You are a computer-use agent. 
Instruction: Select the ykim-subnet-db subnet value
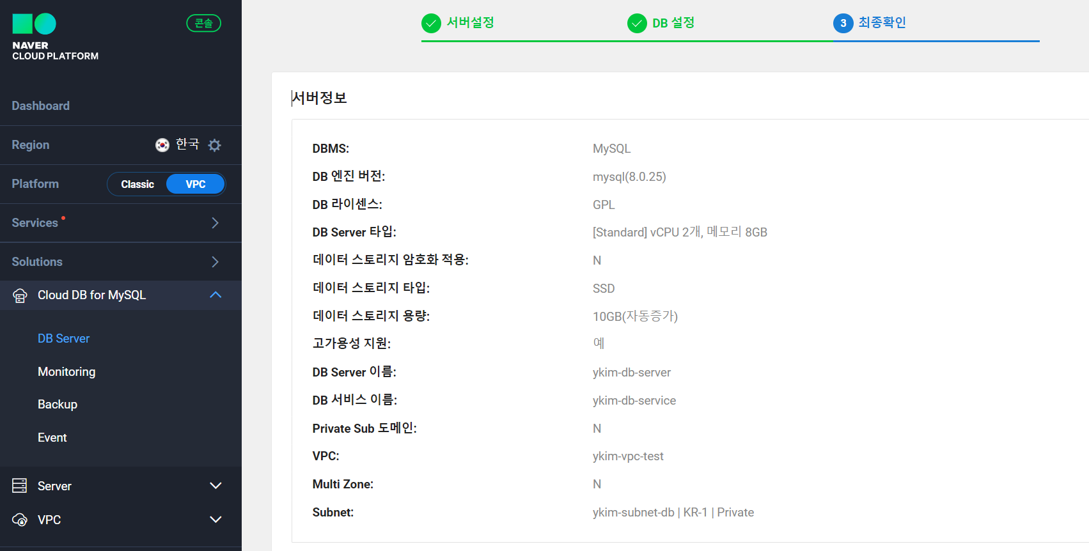(673, 513)
